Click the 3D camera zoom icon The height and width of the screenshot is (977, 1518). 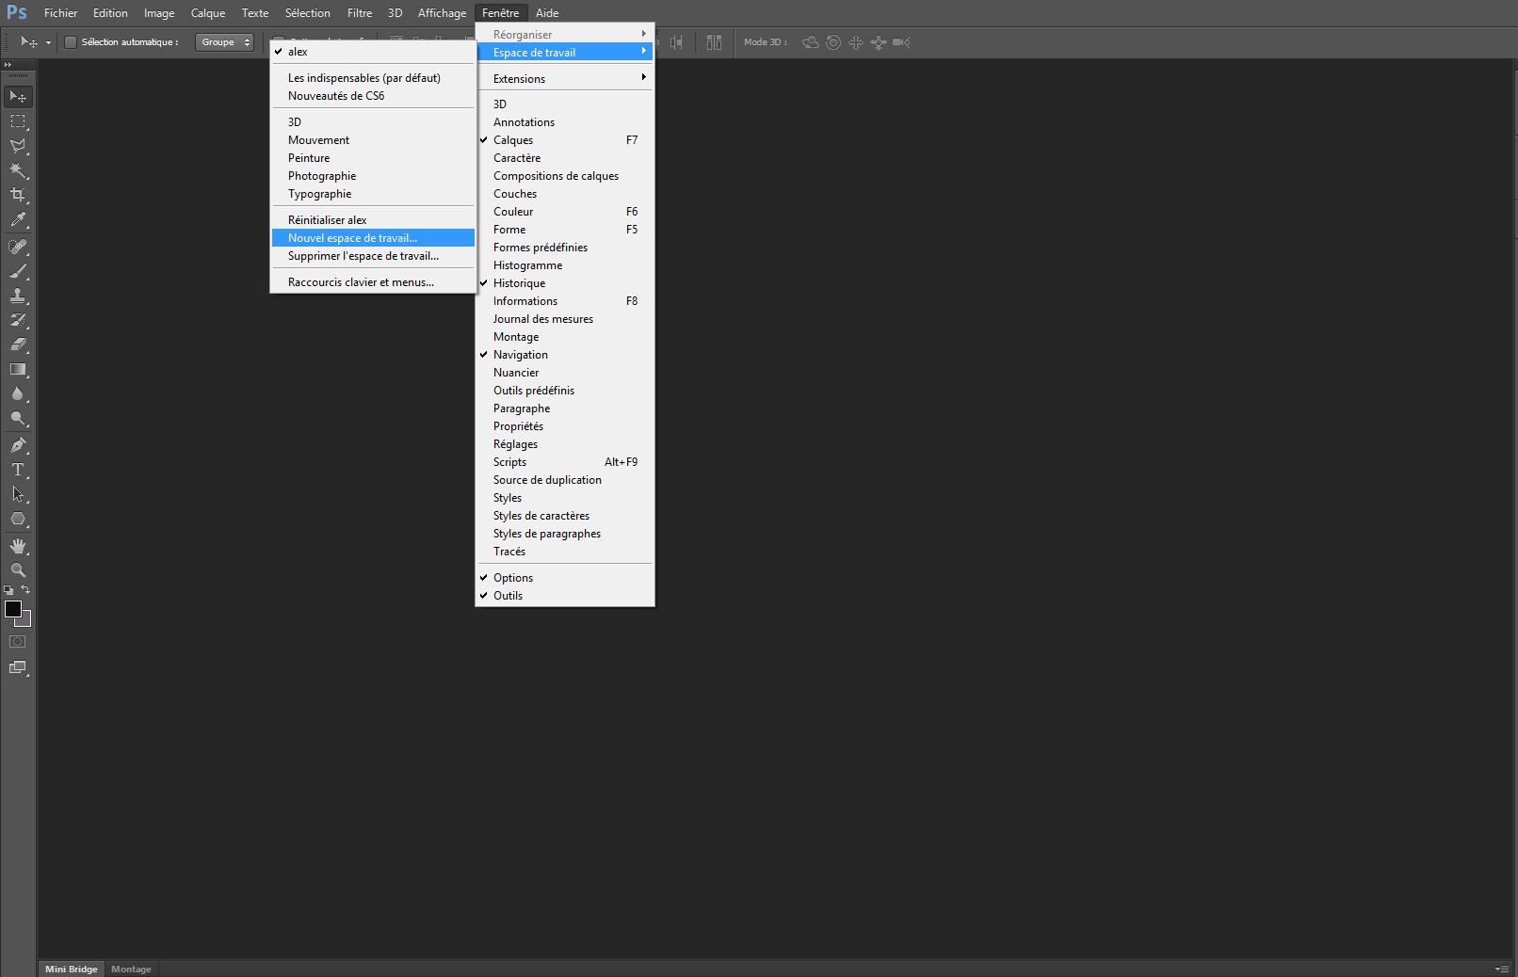[x=901, y=42]
